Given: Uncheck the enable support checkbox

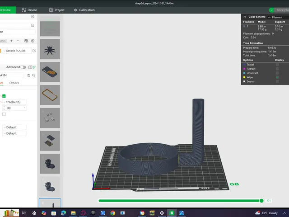Looking at the screenshot, I should click(x=4, y=96).
